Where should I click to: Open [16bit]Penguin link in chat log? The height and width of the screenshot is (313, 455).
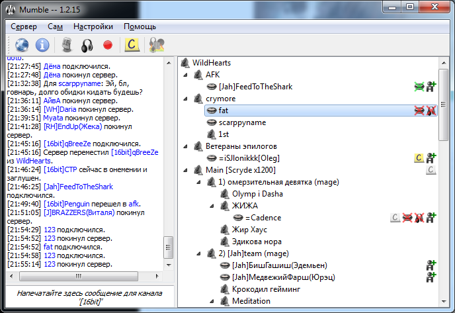coord(66,204)
